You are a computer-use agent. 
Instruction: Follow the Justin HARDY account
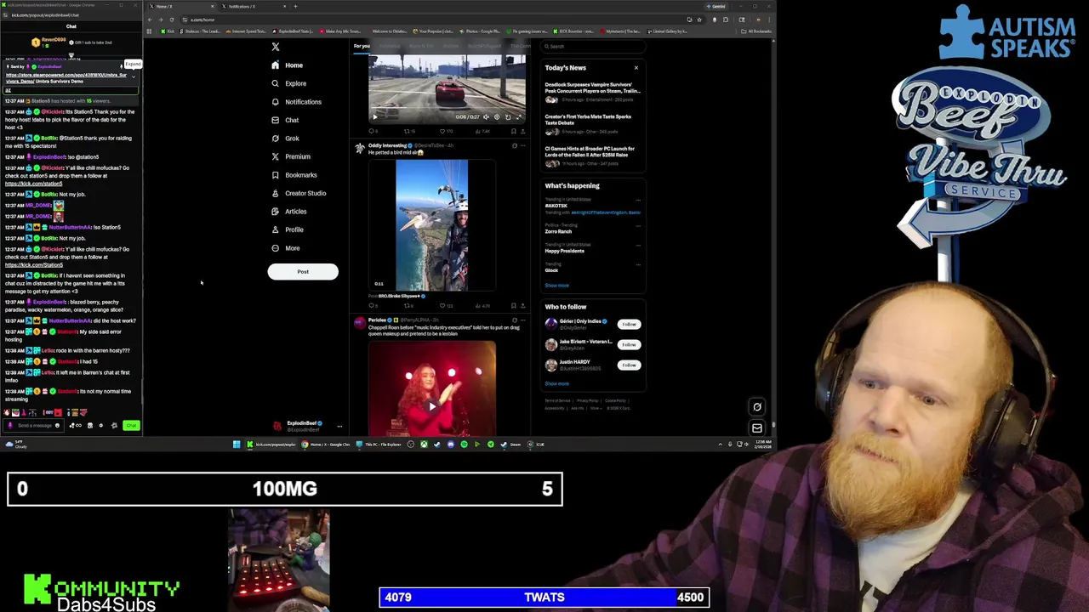(x=629, y=365)
